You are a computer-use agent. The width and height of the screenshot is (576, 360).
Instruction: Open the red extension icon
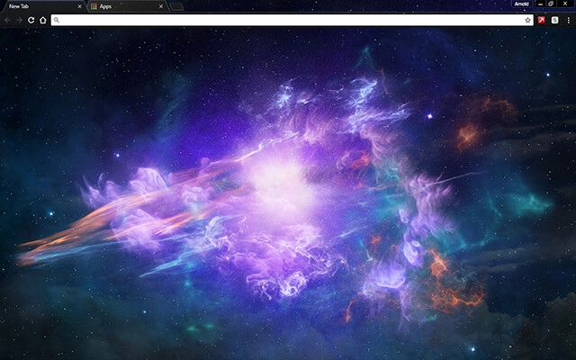(542, 20)
